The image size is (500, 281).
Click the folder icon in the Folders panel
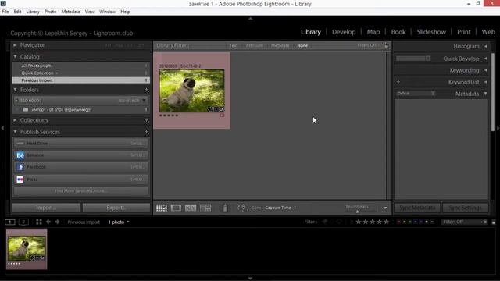click(x=26, y=109)
